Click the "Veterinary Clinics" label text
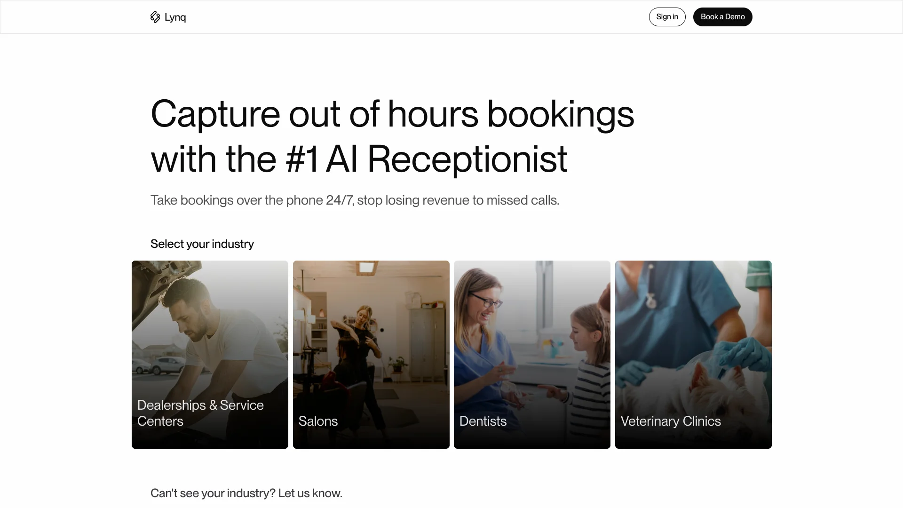 670,421
